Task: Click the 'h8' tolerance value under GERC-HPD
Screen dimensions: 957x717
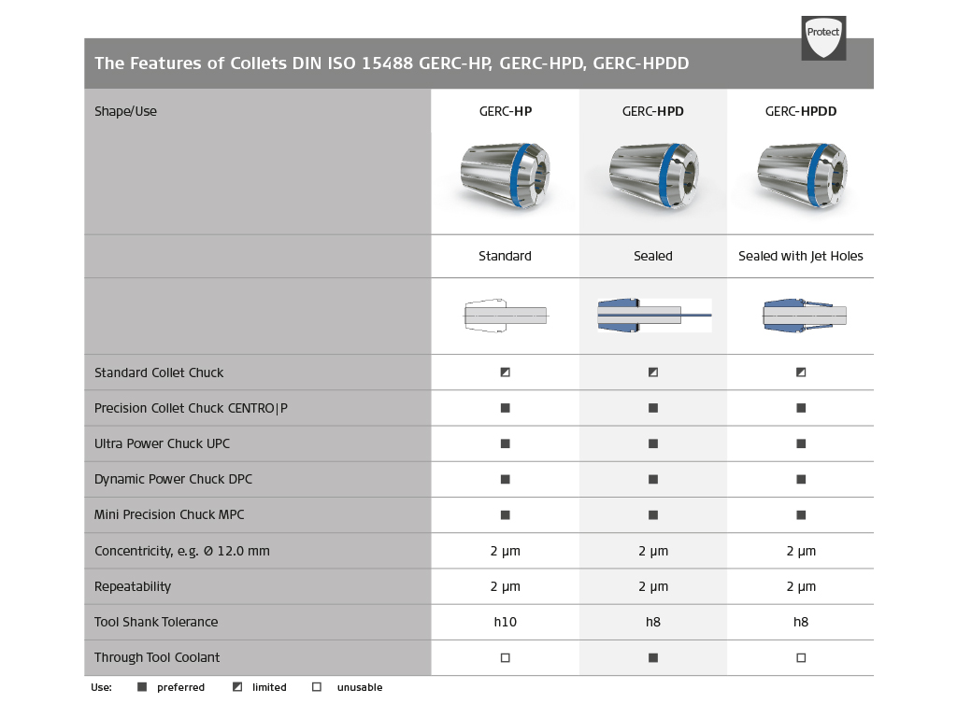Action: (x=653, y=622)
